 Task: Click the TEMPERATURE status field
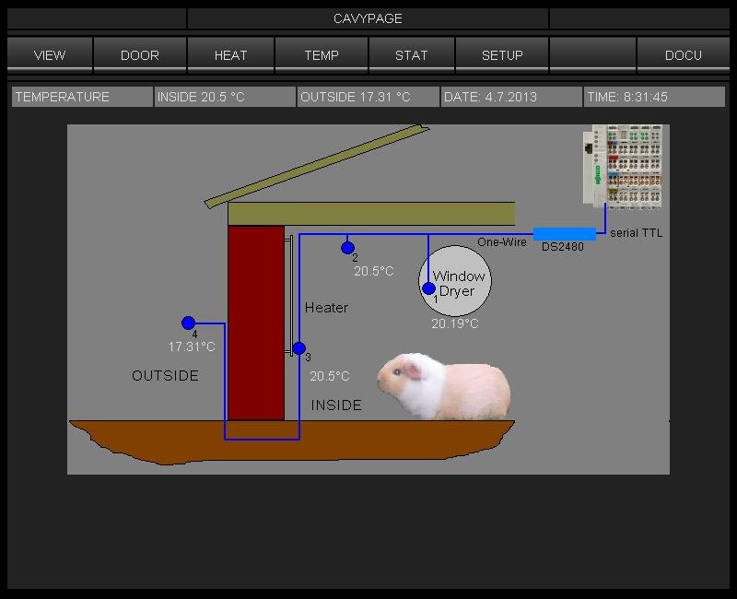(82, 97)
